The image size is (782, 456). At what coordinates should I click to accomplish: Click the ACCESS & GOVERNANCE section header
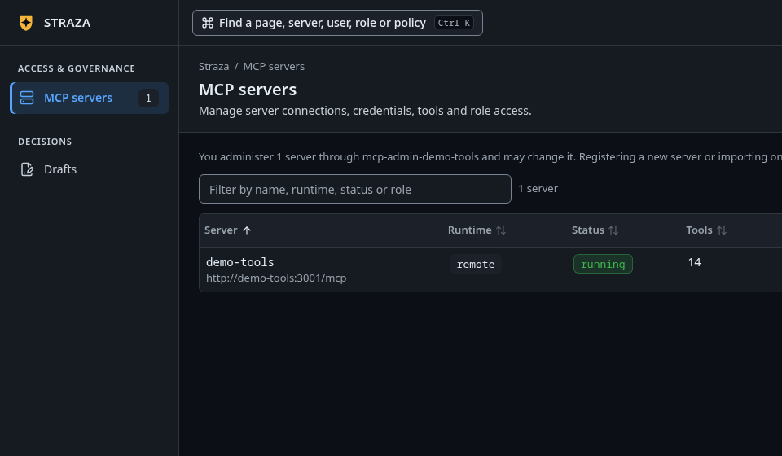(77, 68)
